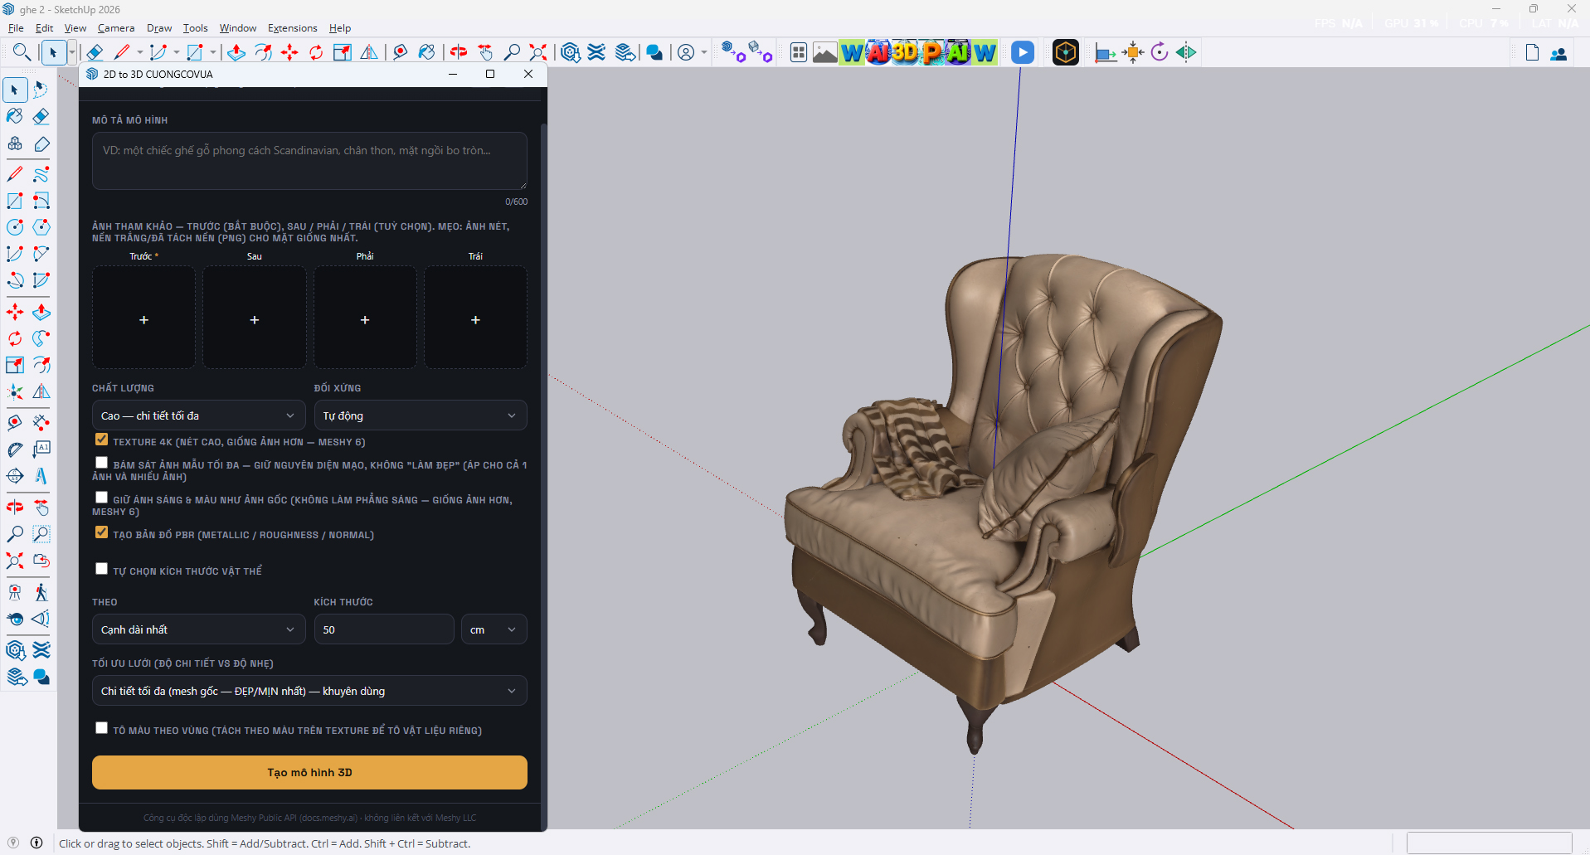1590x855 pixels.
Task: Open the TỐI ƯU LƯỚI mesh optimization dropdown
Action: tap(309, 691)
